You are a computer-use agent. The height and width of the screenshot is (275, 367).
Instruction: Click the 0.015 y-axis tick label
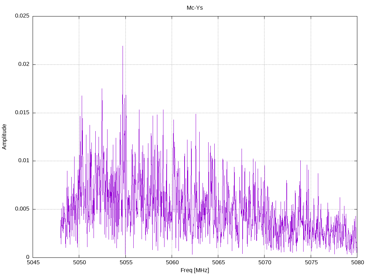(22, 112)
